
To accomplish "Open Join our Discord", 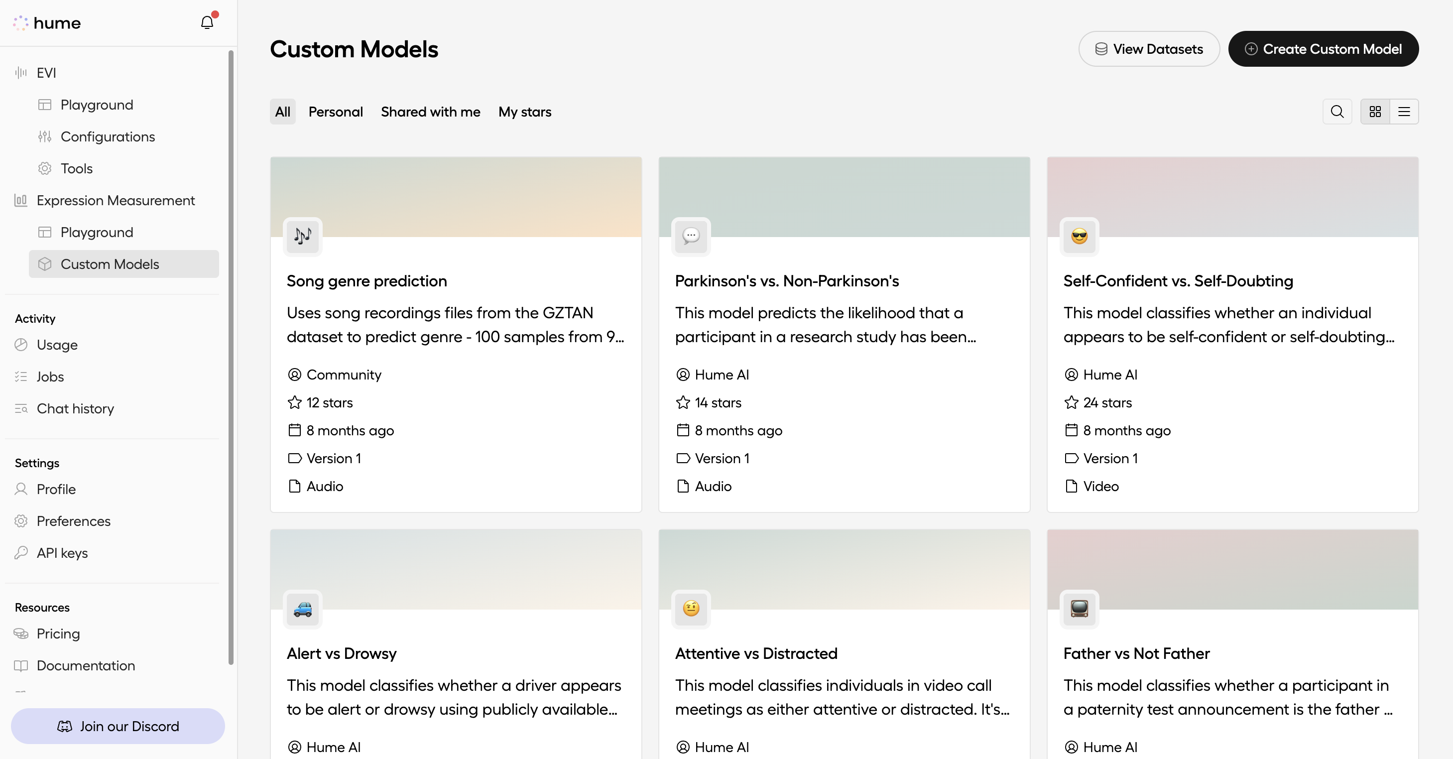I will point(118,726).
